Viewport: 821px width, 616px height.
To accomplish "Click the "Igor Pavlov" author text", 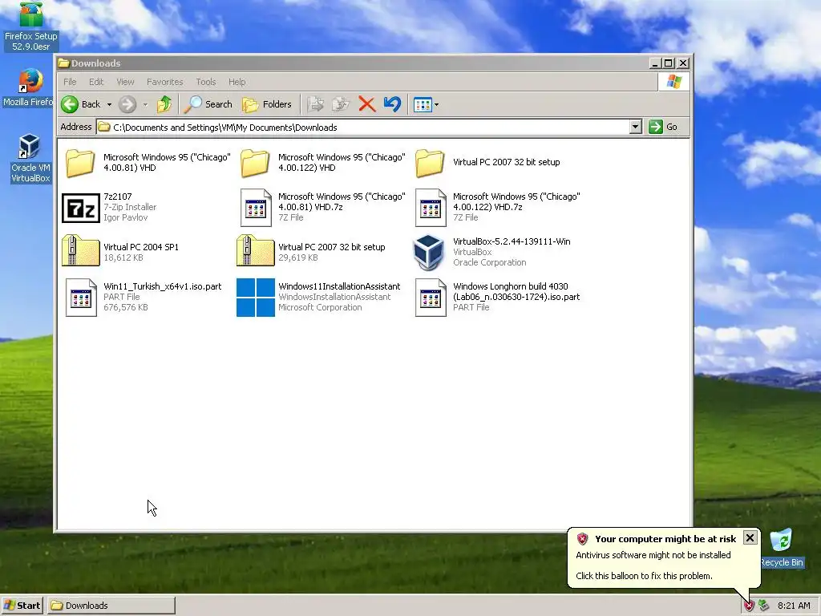I will tap(126, 217).
